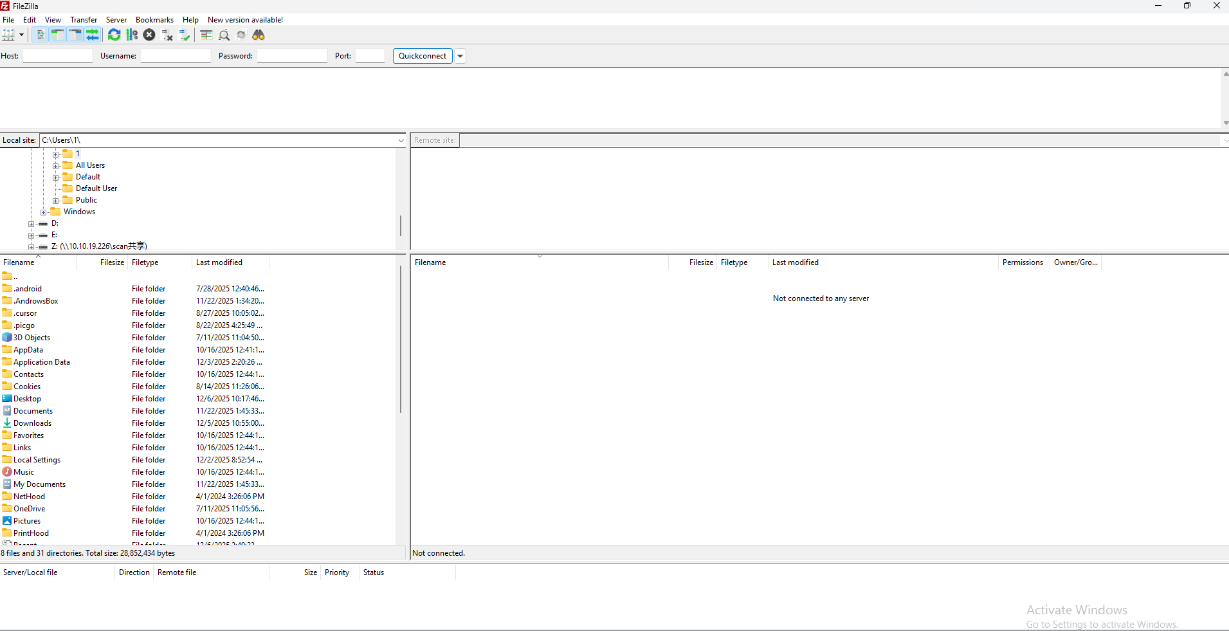The image size is (1229, 631).
Task: Focus the Password input field
Action: click(x=292, y=56)
